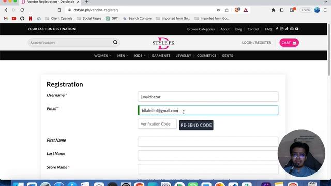Click the Verification Code field

pyautogui.click(x=157, y=124)
